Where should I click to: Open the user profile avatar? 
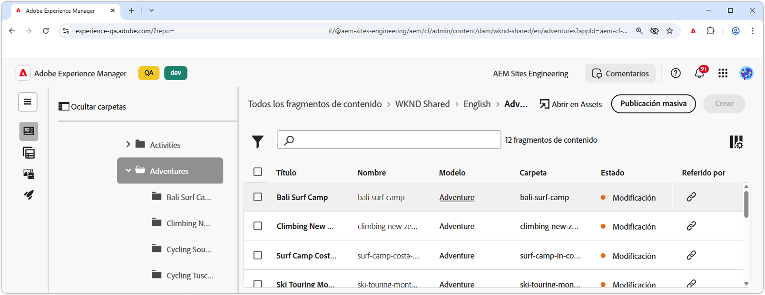click(x=746, y=73)
